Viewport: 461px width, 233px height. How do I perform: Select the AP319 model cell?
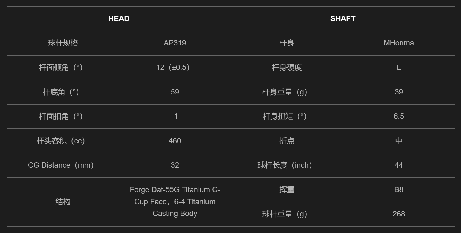[x=175, y=43]
